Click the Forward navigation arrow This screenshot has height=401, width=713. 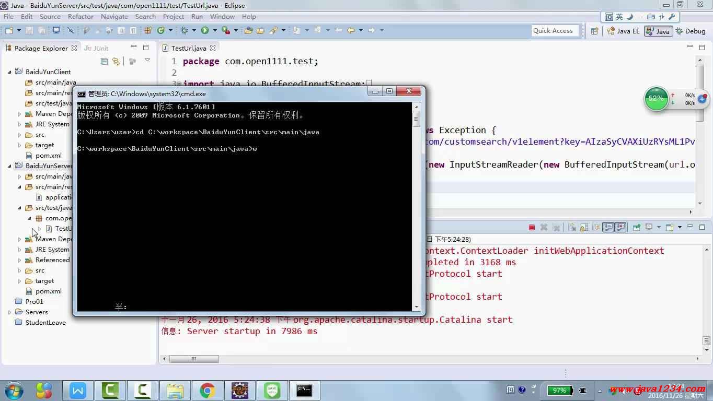[x=371, y=30]
